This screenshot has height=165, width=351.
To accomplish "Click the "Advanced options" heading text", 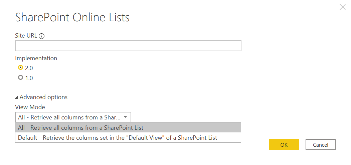I will tap(43, 97).
